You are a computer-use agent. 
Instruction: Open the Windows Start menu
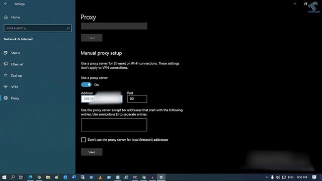pos(4,177)
